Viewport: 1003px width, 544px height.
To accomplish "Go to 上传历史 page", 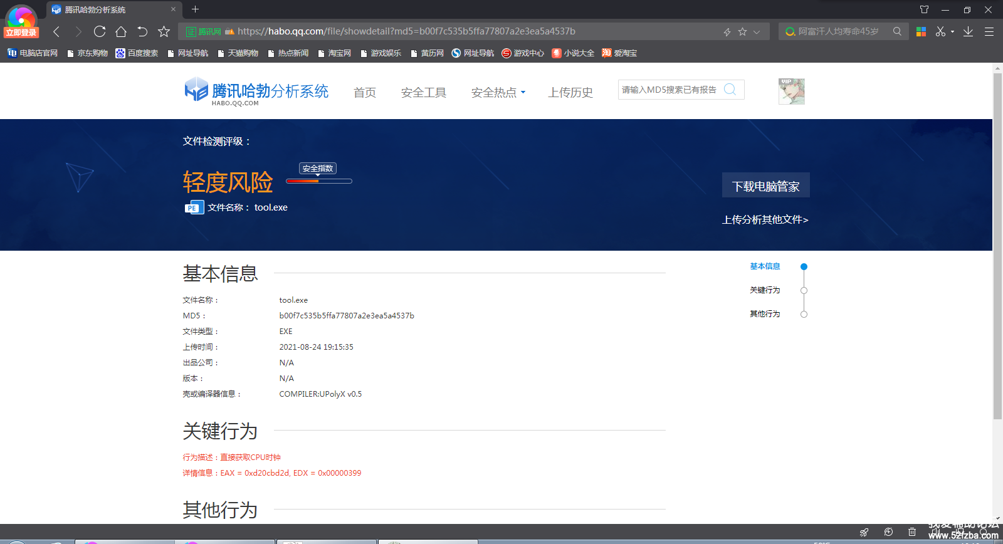I will (570, 93).
